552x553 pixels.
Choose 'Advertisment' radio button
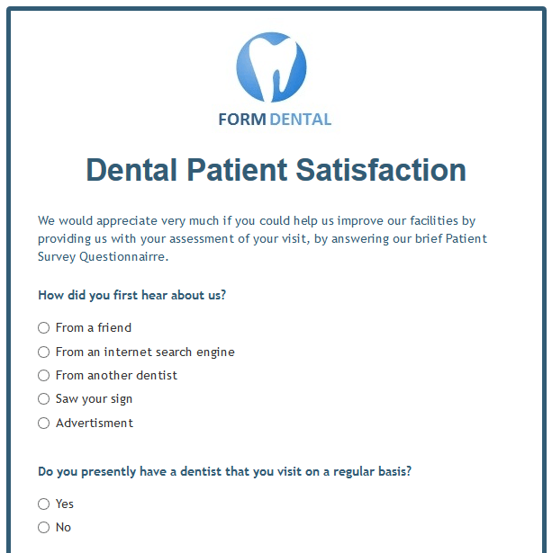[43, 424]
